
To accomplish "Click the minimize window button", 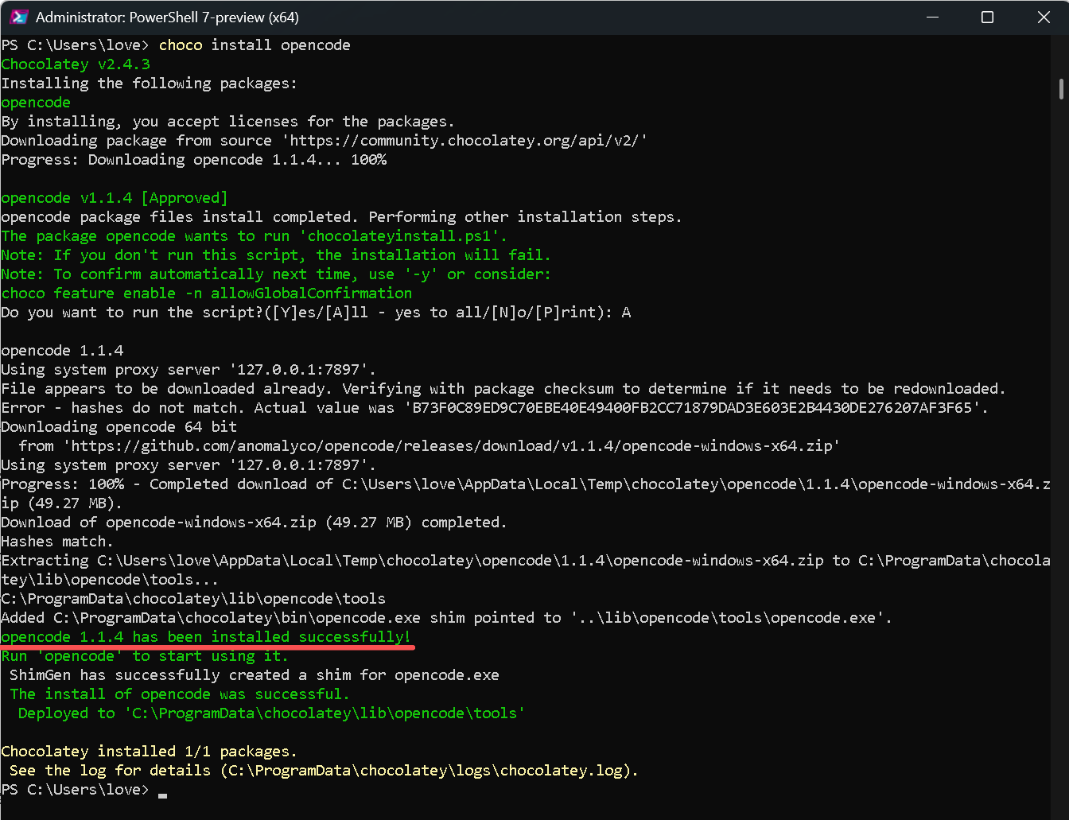I will (932, 16).
